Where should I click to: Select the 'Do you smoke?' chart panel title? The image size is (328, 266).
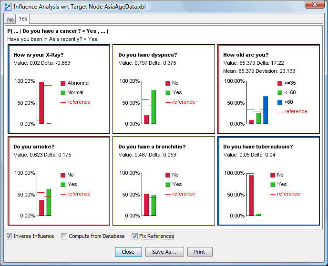[31, 147]
